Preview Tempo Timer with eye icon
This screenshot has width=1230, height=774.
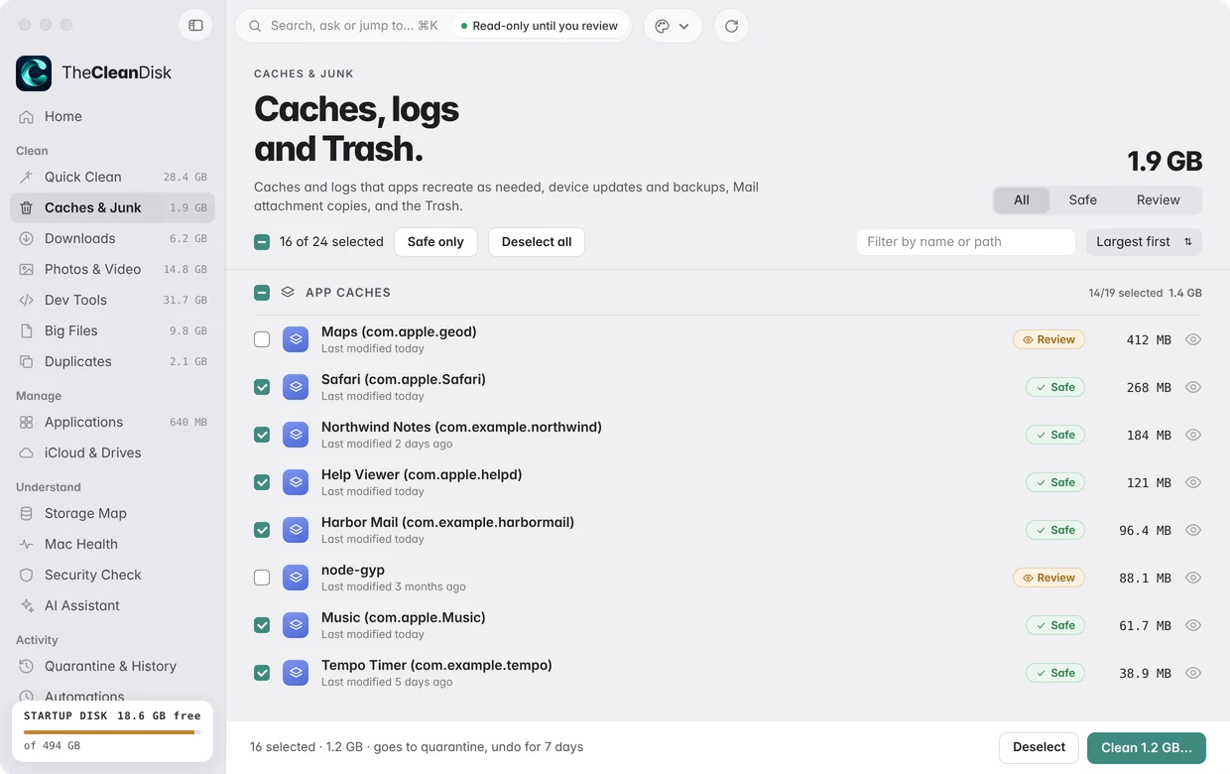[x=1193, y=673]
